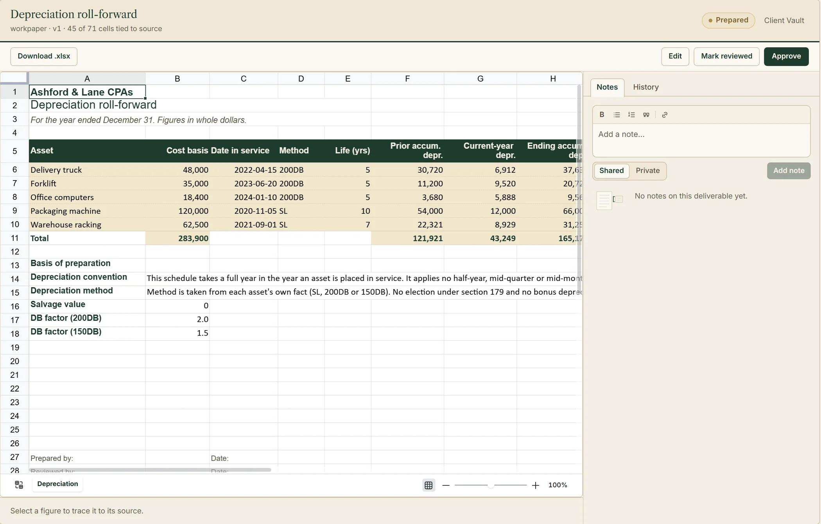Select the Warehouse racking asset cell
This screenshot has height=524, width=821.
pyautogui.click(x=87, y=225)
